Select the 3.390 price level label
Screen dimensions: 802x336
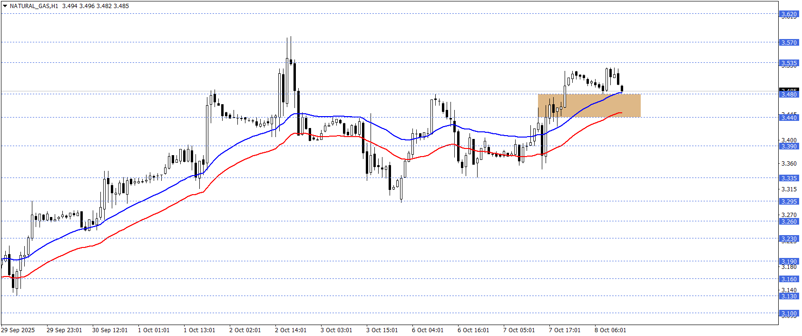[789, 146]
